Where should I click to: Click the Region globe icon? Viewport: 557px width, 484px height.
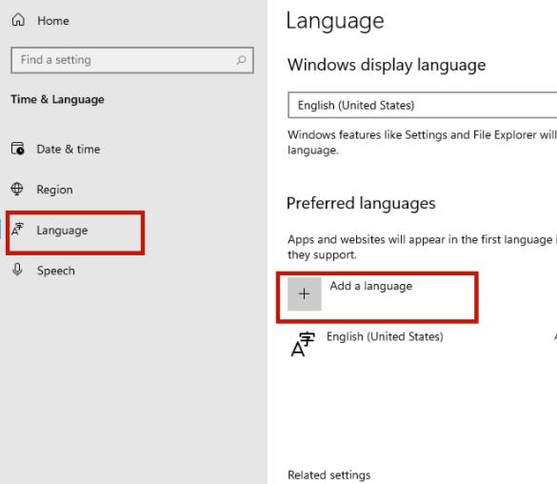click(x=17, y=189)
